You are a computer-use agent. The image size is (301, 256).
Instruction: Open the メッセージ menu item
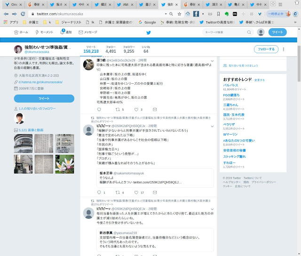click(x=88, y=32)
